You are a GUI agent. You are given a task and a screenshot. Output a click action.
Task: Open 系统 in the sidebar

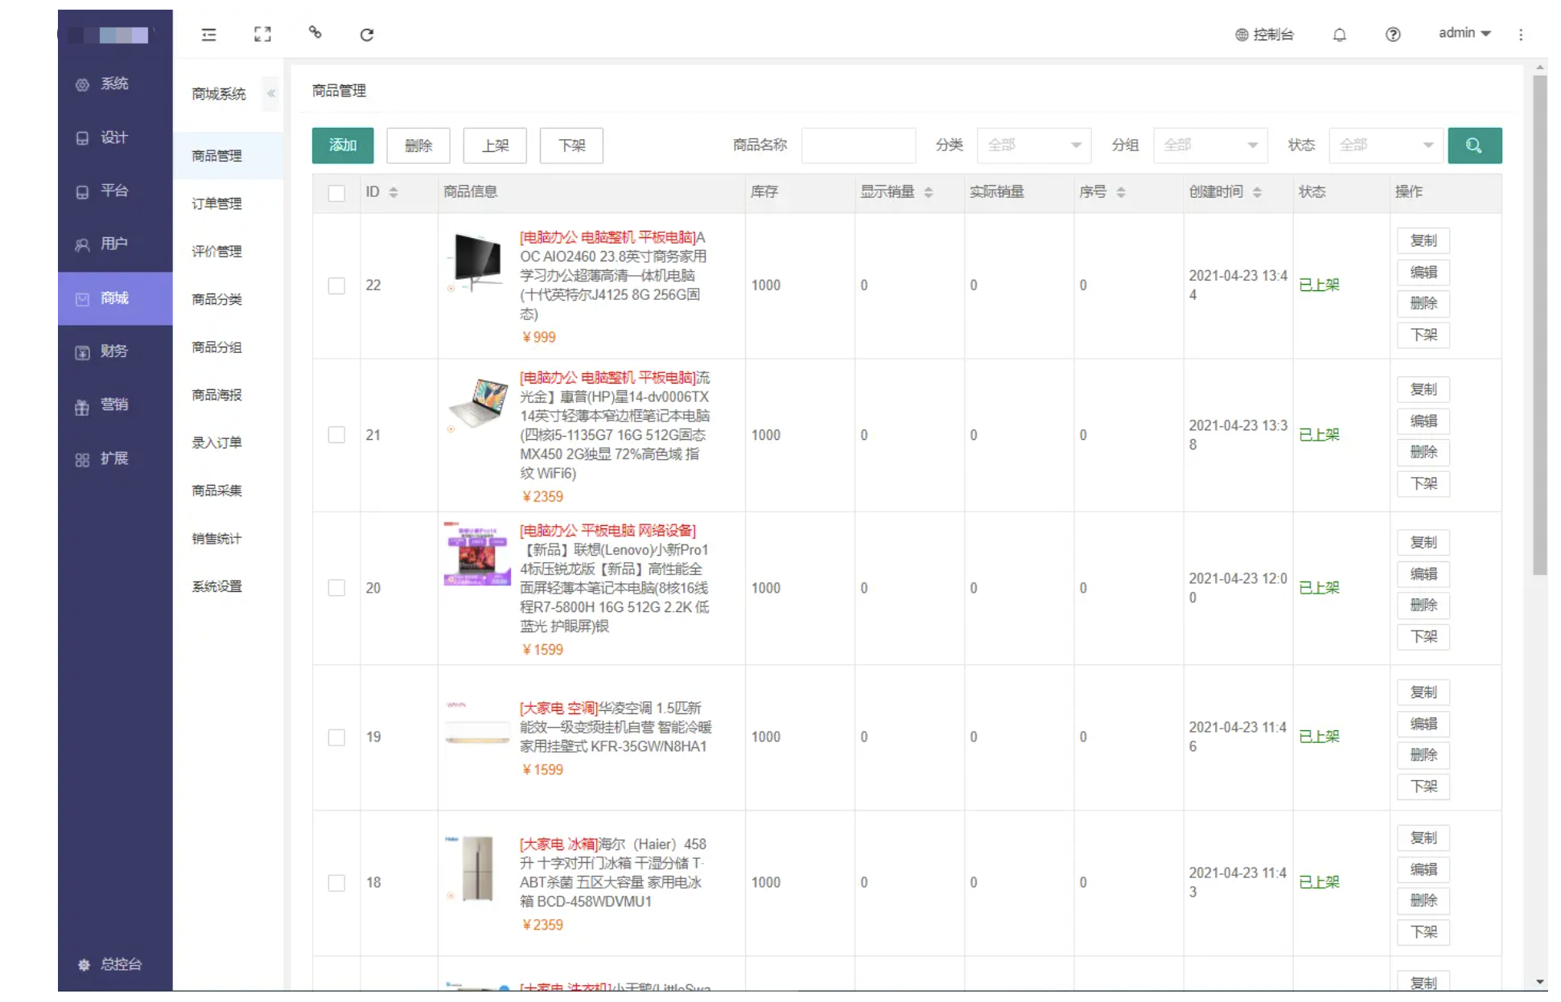tap(115, 84)
